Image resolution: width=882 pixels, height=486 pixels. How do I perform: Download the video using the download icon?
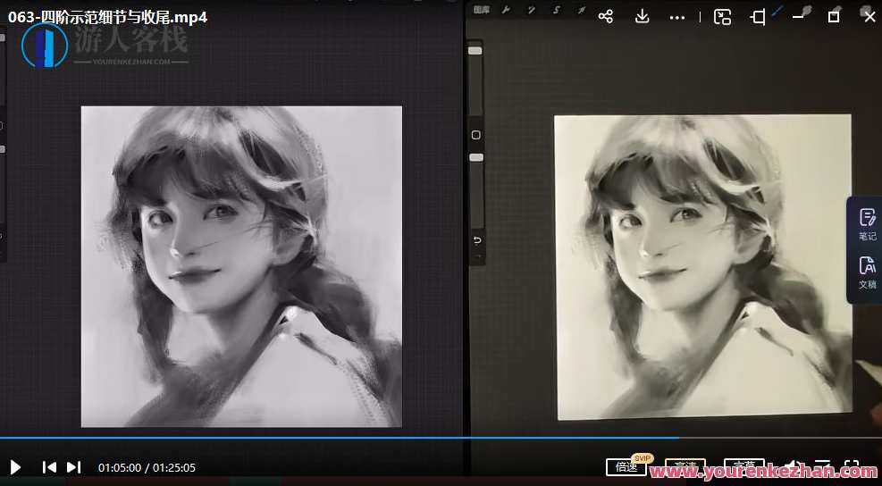642,16
